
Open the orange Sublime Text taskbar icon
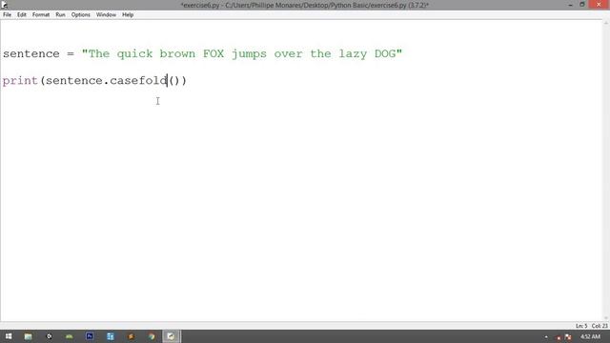click(x=131, y=336)
